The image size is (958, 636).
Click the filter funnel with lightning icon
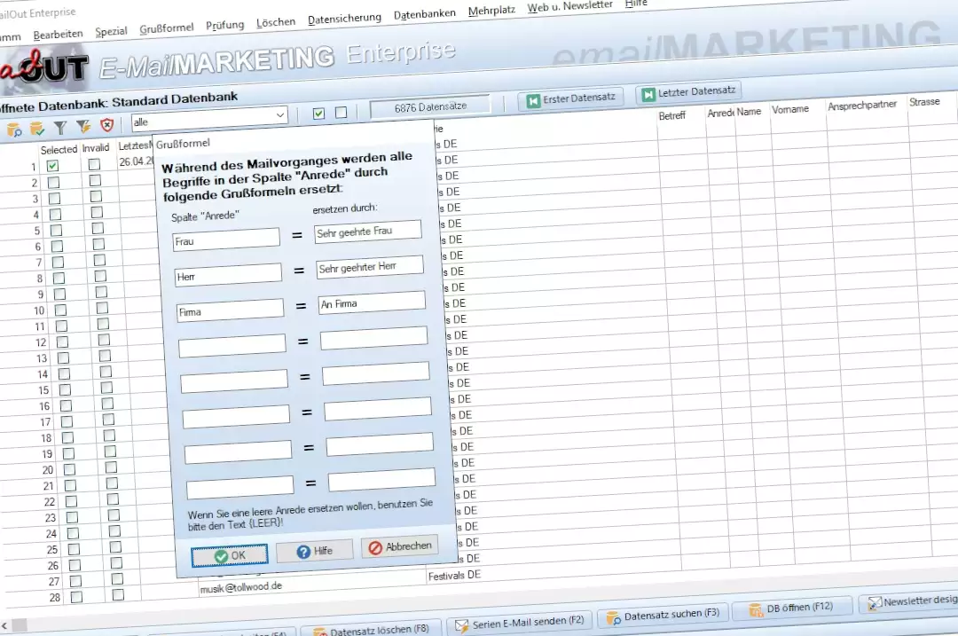click(83, 128)
